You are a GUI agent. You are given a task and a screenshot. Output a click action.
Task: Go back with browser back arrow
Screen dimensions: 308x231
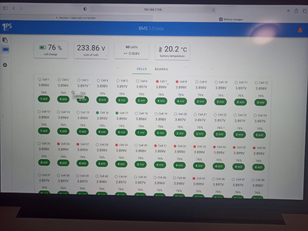(14, 8)
